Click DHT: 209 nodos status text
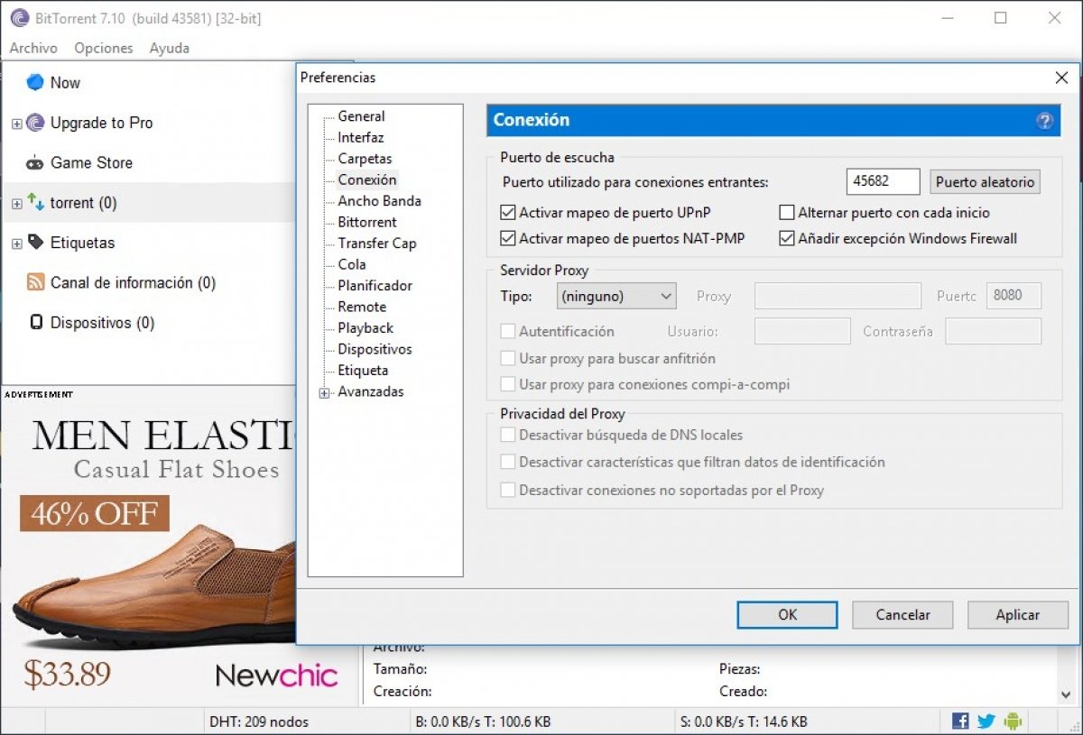The height and width of the screenshot is (735, 1083). tap(259, 721)
